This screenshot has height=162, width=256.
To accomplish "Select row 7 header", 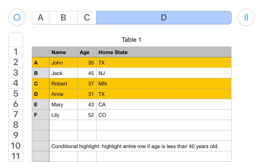I will tap(16, 115).
